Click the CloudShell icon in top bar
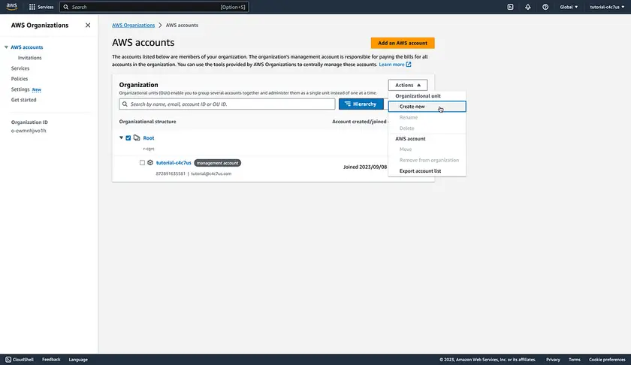 [510, 7]
